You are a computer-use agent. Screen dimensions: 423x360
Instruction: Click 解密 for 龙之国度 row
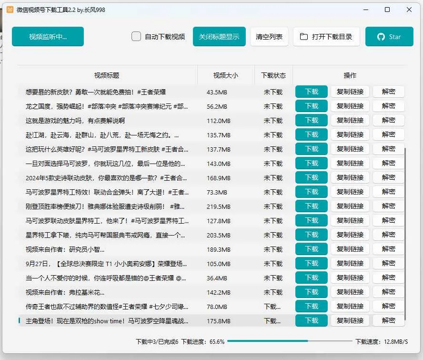pos(389,106)
